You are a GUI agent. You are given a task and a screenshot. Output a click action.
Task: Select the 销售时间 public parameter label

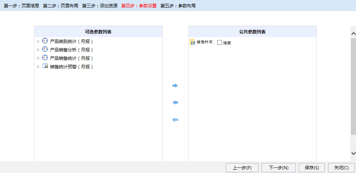[x=204, y=42]
